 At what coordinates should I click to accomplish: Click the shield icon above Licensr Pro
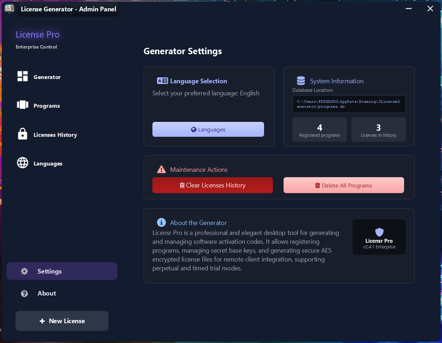click(379, 232)
